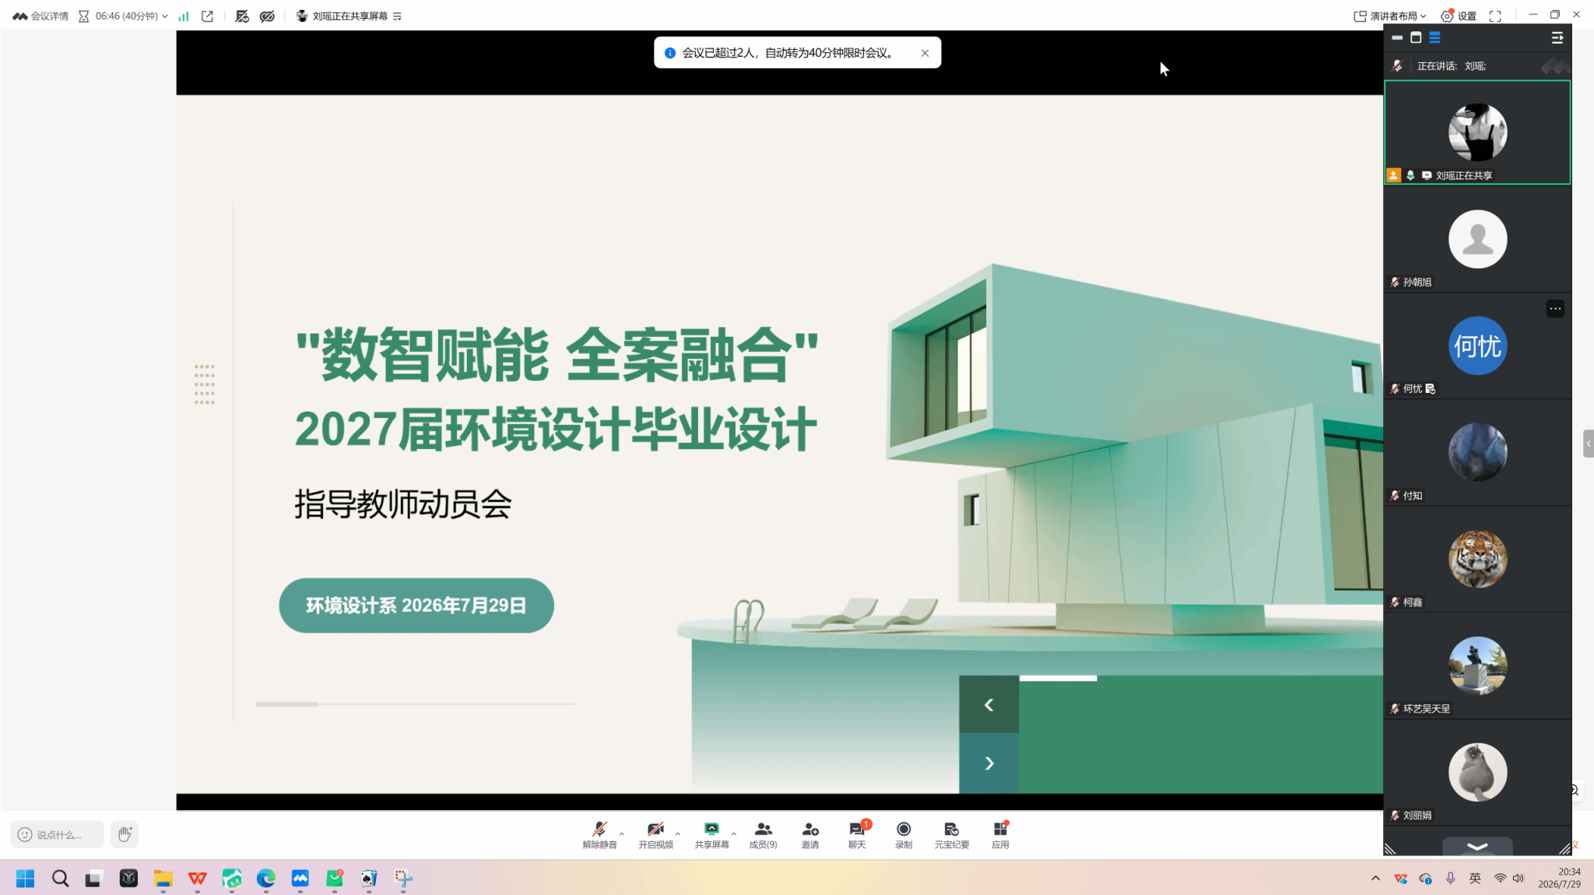Switch to Tencent Meeting blue taskbar icon
The width and height of the screenshot is (1594, 895).
(x=300, y=879)
